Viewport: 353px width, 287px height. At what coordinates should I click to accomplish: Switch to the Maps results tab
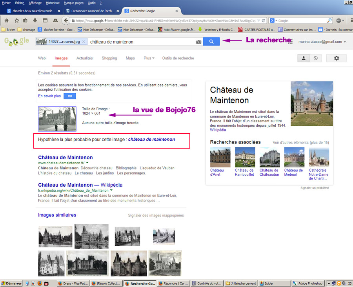coord(130,58)
